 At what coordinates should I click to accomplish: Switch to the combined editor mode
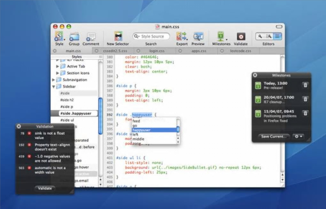tap(268, 36)
